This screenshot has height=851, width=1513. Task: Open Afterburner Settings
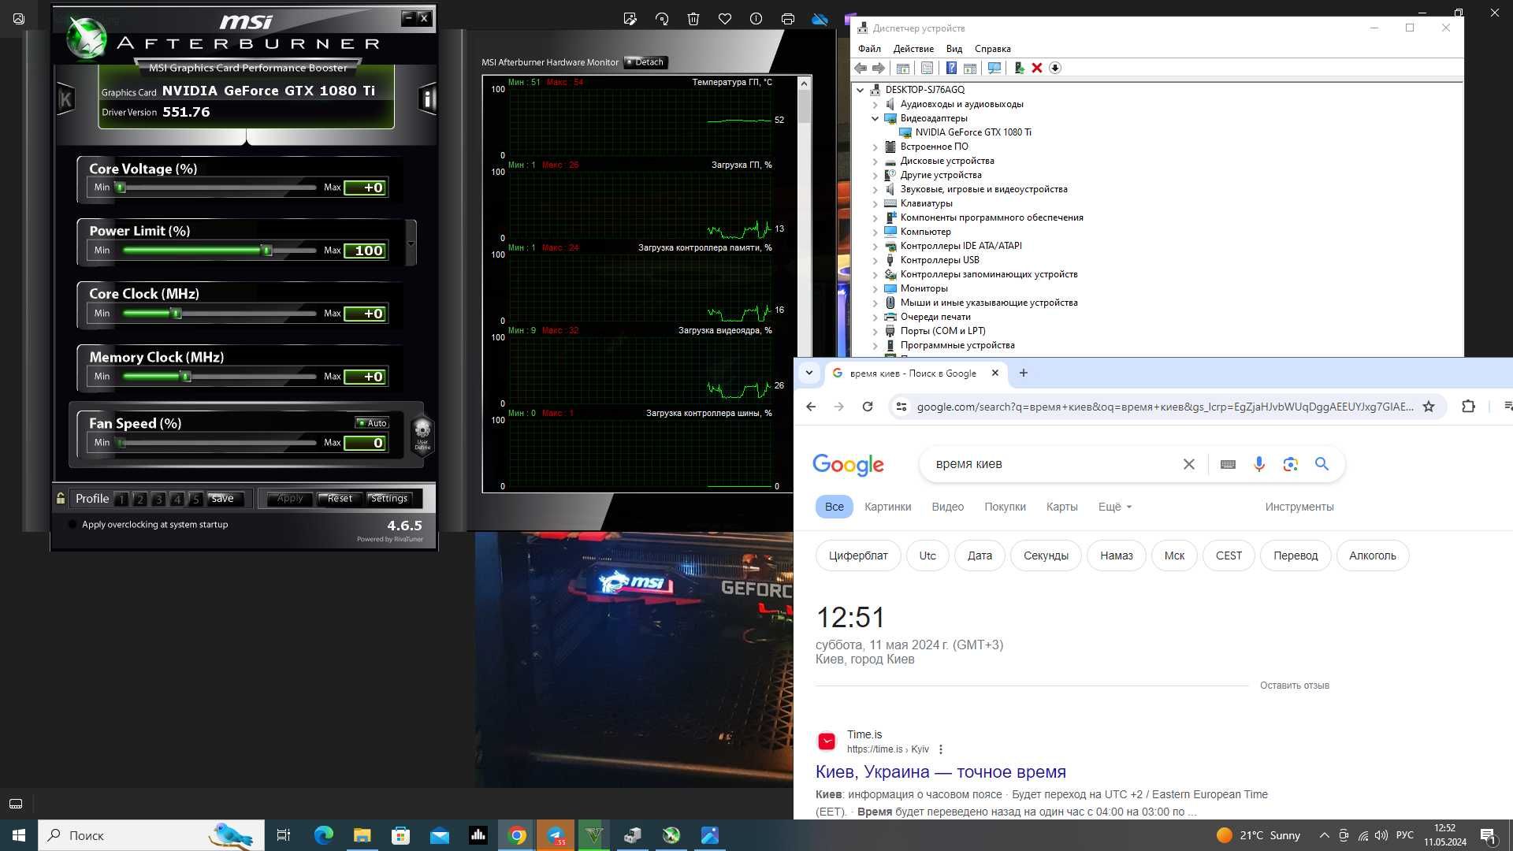click(389, 498)
